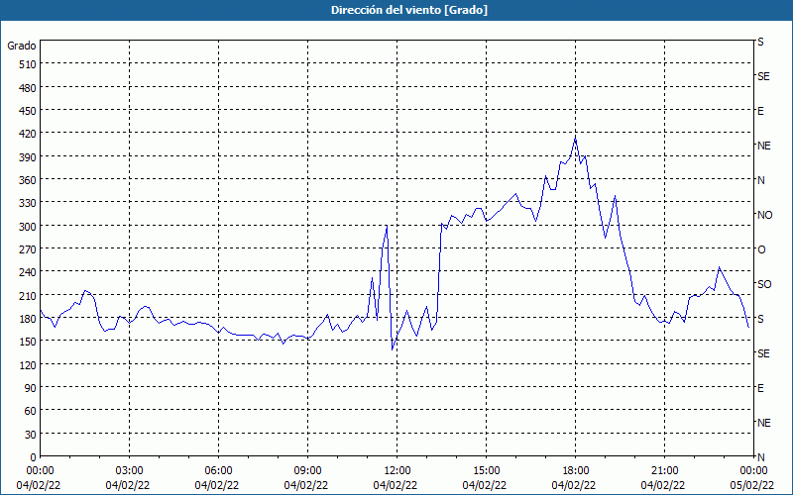The height and width of the screenshot is (495, 793).
Task: Select the 390 value on the y-axis
Action: tap(28, 157)
